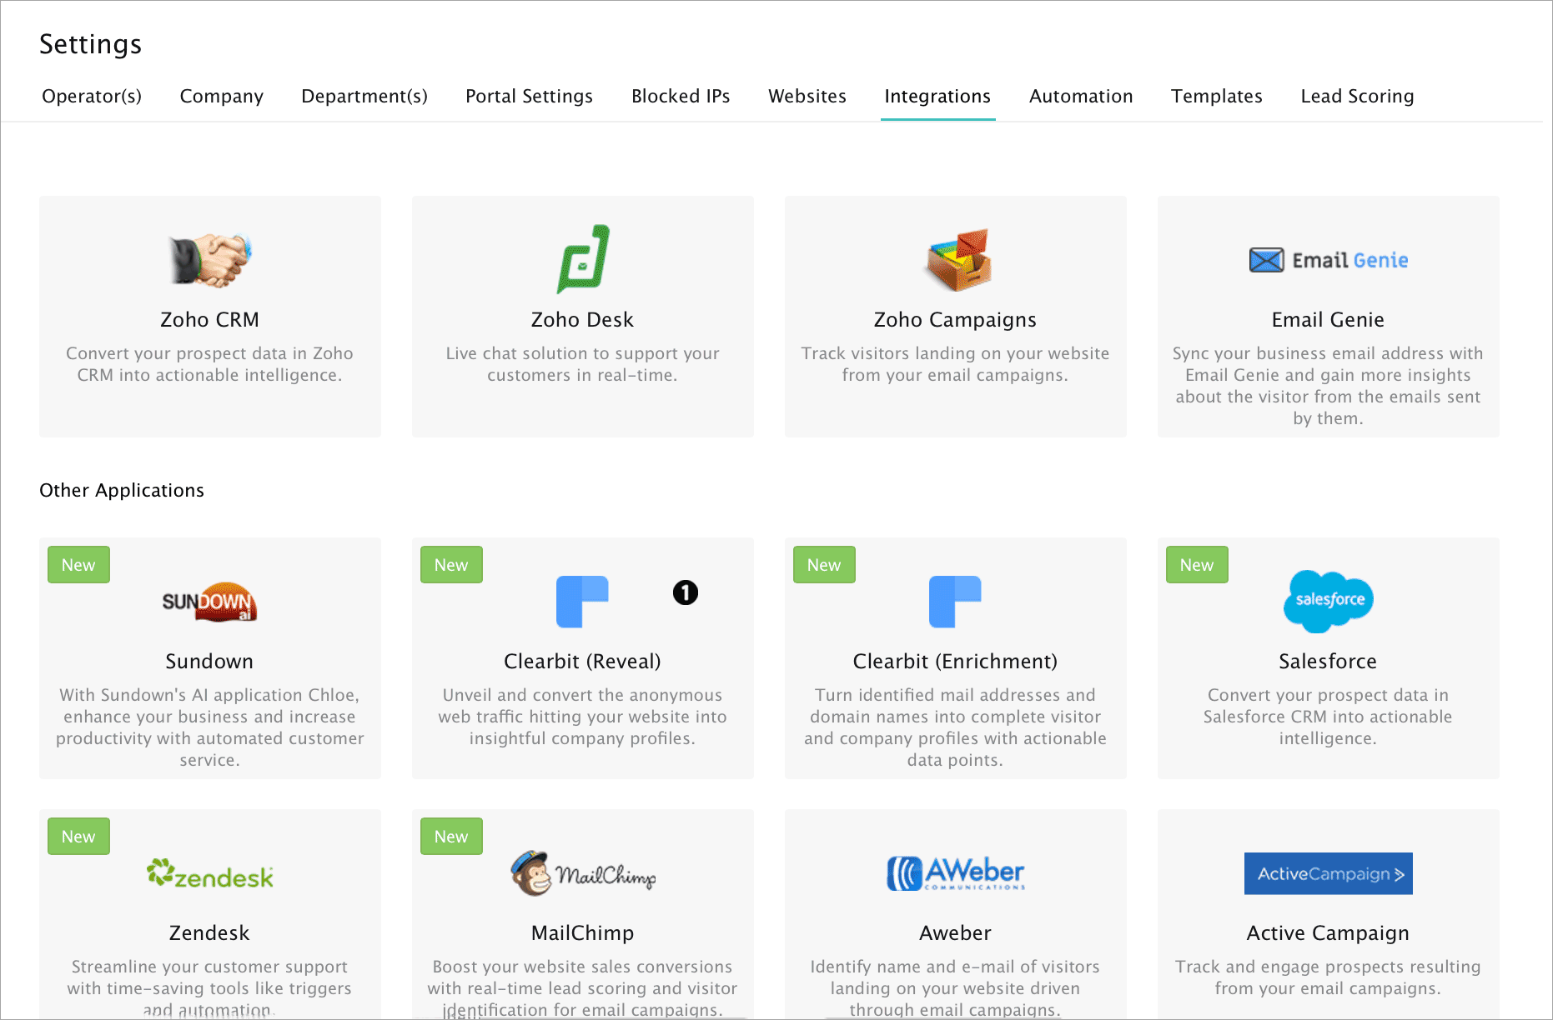The image size is (1553, 1020).
Task: Click the Sundown AI logo
Action: 209,602
